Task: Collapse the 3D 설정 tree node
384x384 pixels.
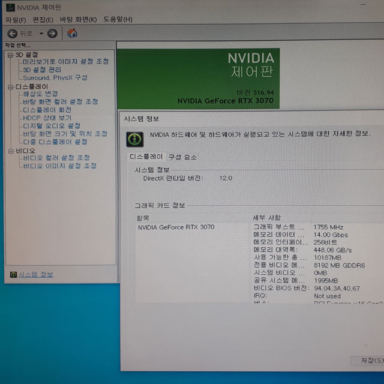Action: click(x=10, y=55)
